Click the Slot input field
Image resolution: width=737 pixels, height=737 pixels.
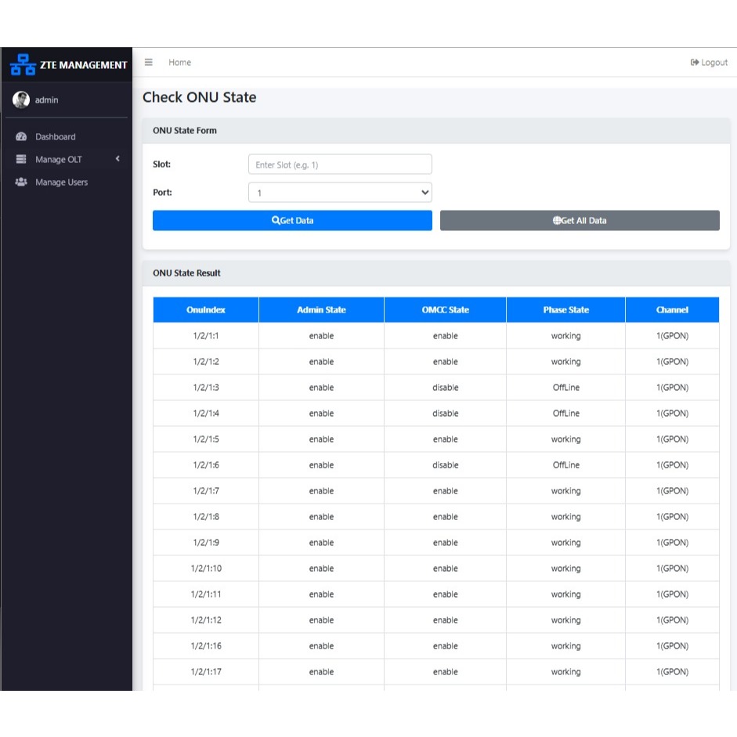coord(339,164)
